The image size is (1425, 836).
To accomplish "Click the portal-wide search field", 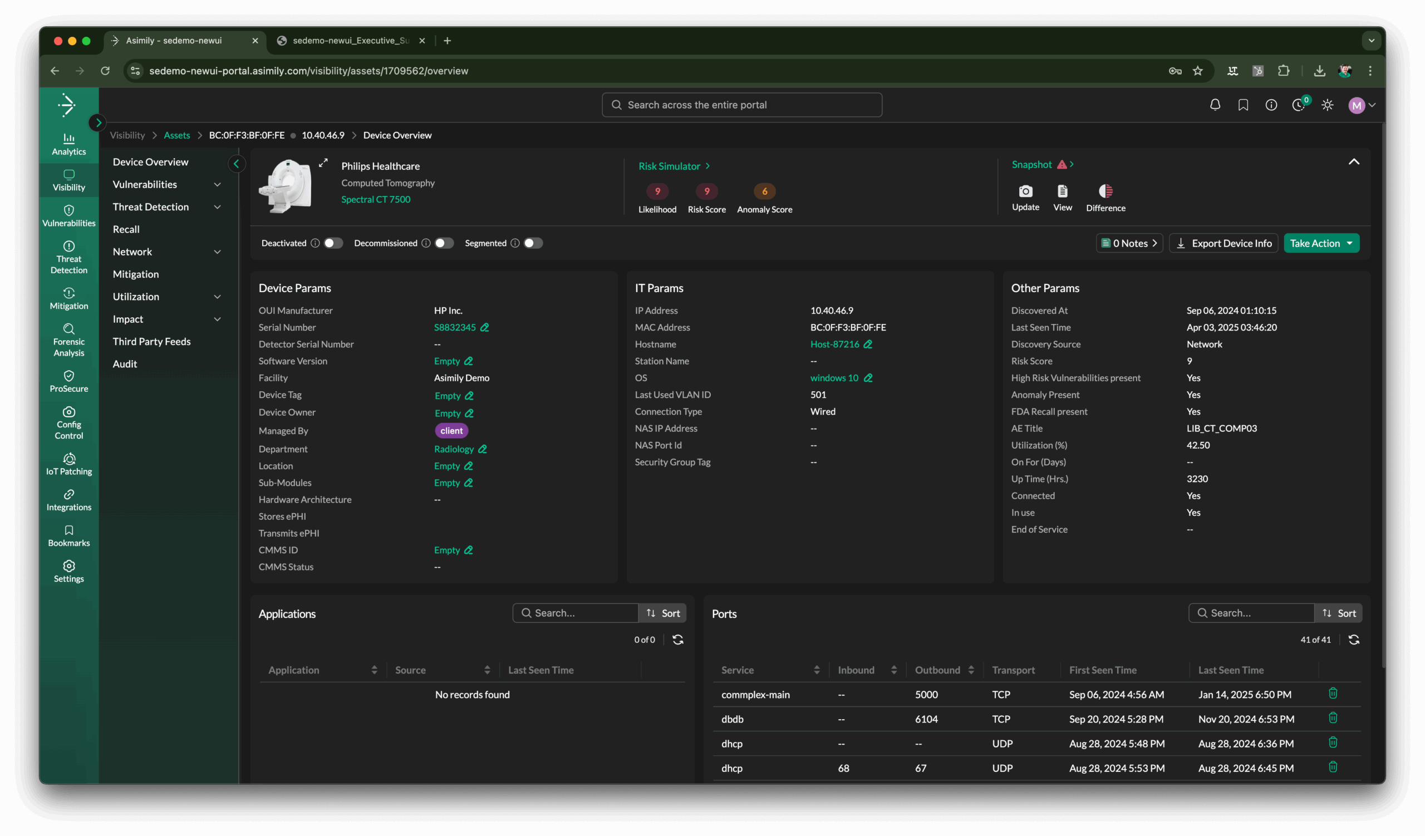I will 741,105.
